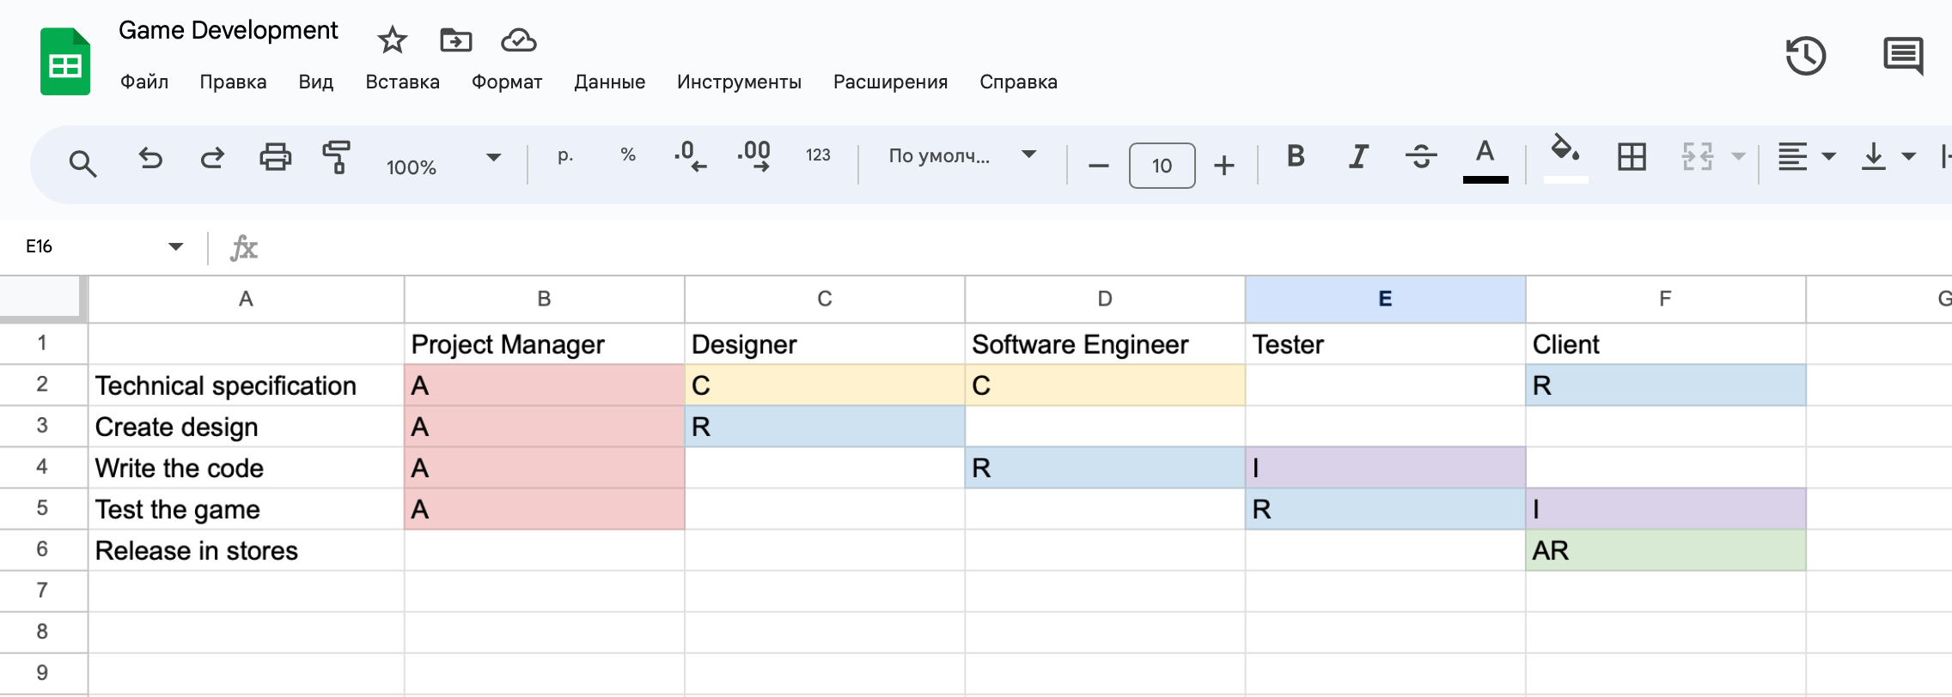
Task: Star the Game Development document
Action: [x=392, y=39]
